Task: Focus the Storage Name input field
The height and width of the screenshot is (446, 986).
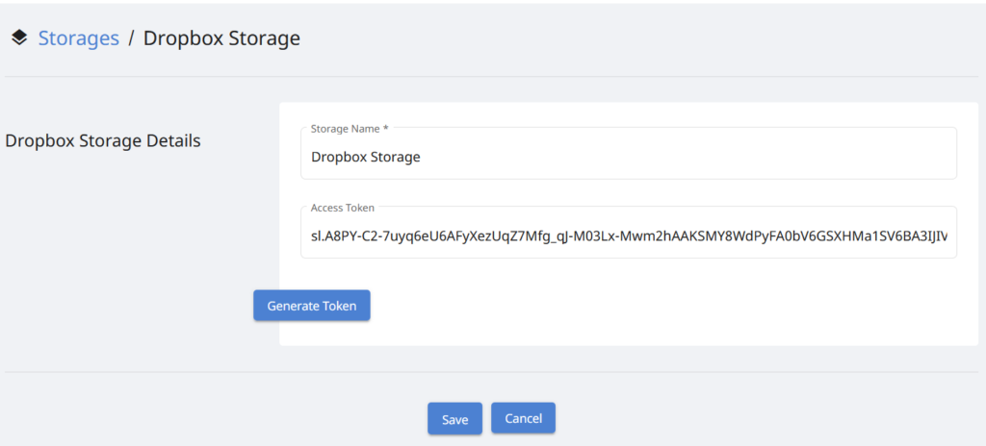Action: click(628, 156)
